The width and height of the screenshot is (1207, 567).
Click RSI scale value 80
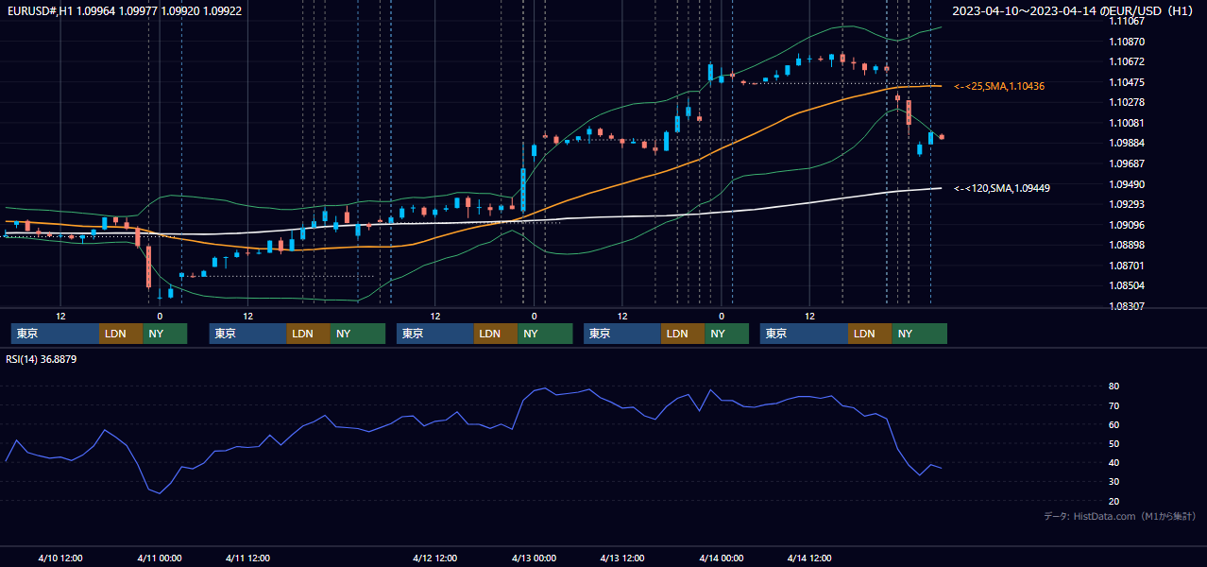[1114, 387]
